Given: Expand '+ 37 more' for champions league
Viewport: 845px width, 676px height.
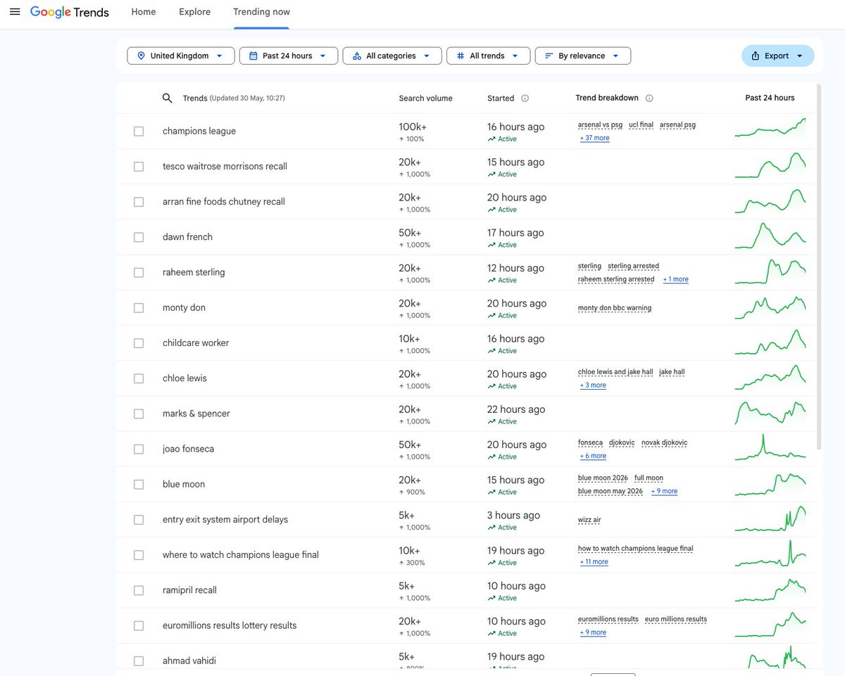Looking at the screenshot, I should (595, 138).
